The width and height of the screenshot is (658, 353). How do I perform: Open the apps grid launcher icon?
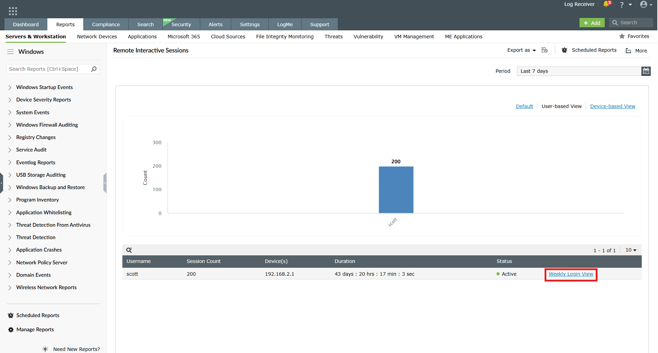[13, 11]
